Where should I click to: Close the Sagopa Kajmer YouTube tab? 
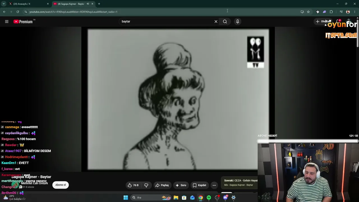point(92,4)
